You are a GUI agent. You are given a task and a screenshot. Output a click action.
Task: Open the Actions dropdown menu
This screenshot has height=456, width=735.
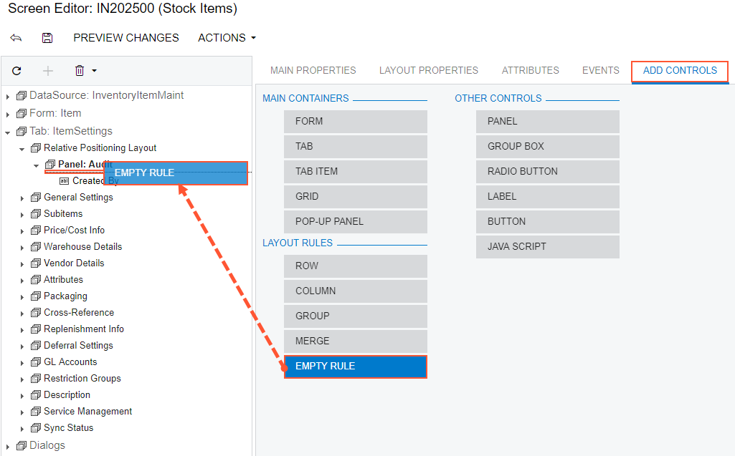[x=227, y=38]
